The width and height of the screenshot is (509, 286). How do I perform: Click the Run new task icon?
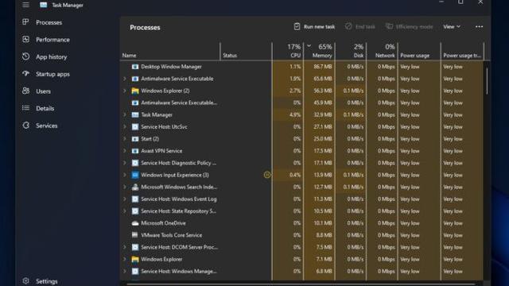pyautogui.click(x=297, y=26)
